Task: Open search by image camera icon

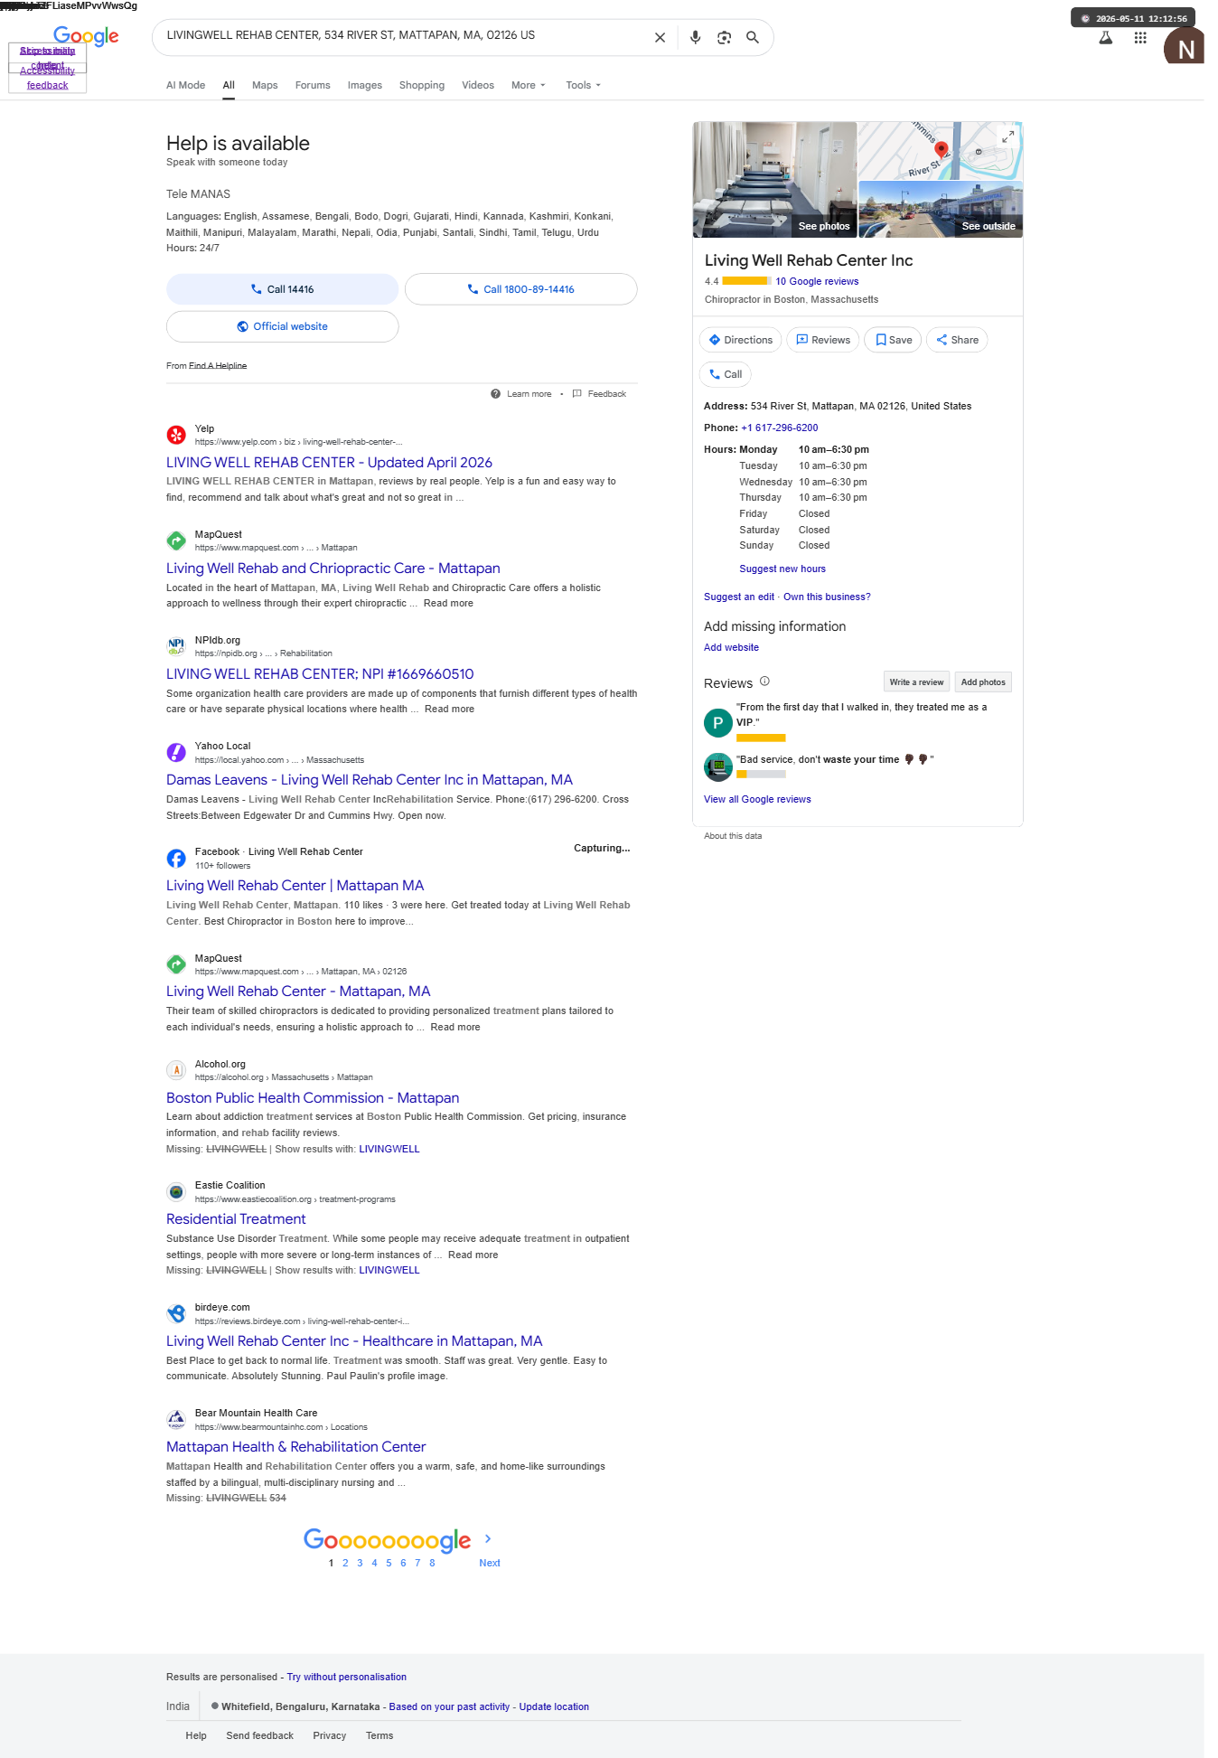Action: pos(724,38)
